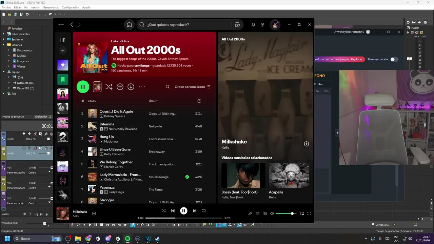Open Liked Songs heart in sidebar

coord(63,65)
